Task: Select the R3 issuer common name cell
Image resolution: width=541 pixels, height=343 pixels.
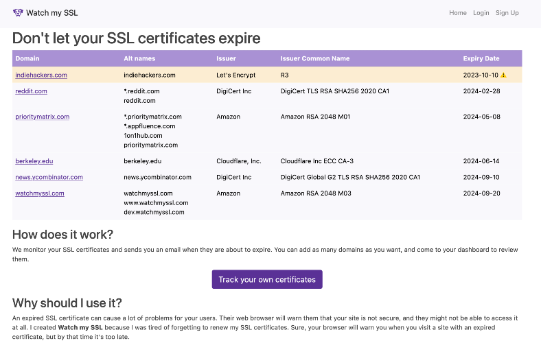Action: tap(284, 75)
